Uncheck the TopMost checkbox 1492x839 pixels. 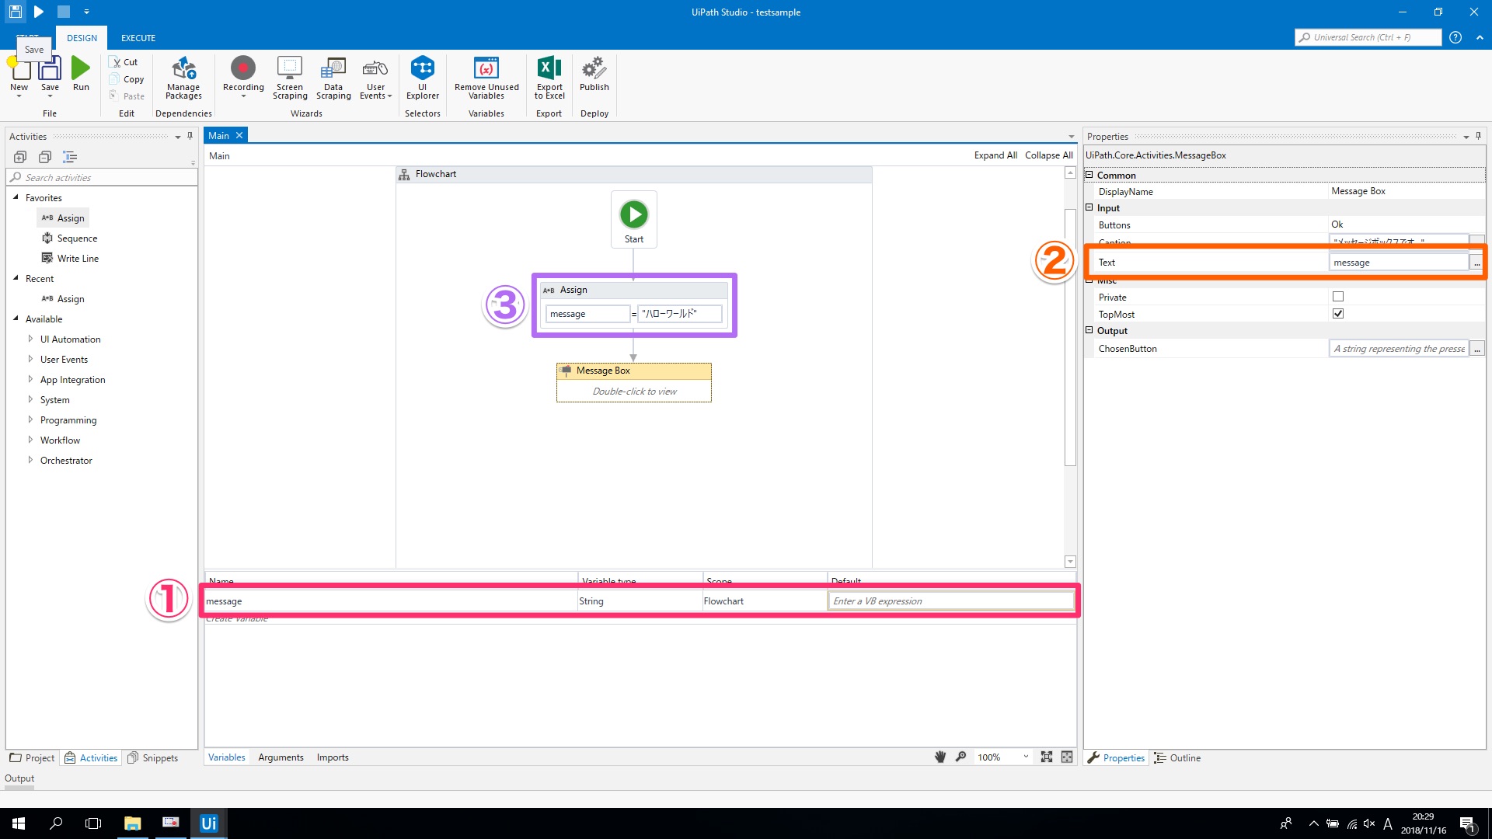pos(1338,314)
